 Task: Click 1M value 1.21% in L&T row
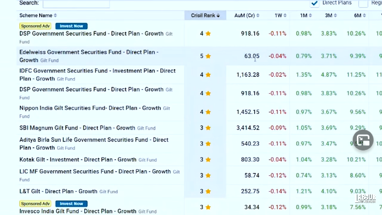click(304, 191)
